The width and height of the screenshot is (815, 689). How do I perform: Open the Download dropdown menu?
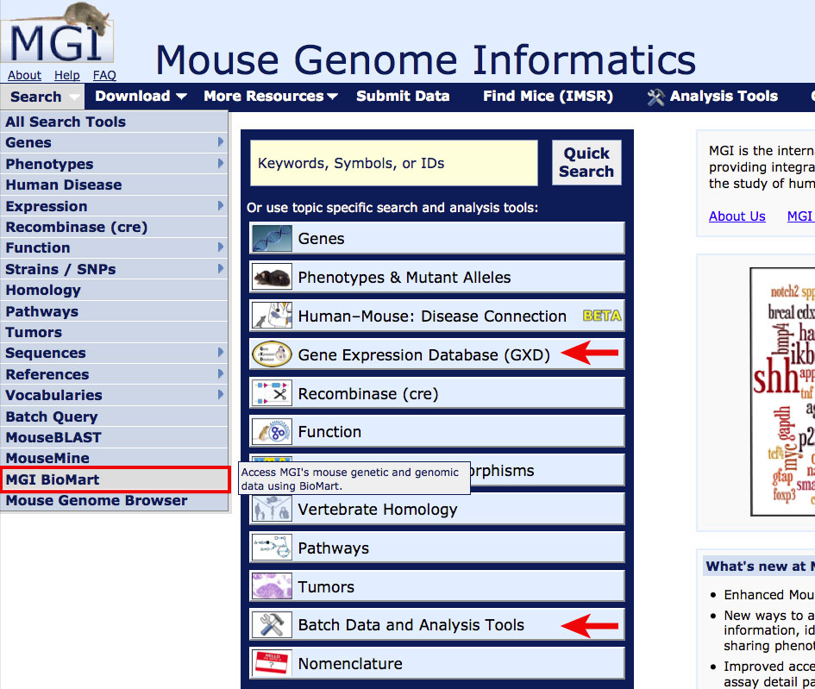[x=141, y=96]
